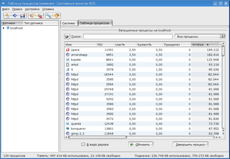Click the horizontal scrollbar thumb under table
This screenshot has height=159, width=230.
[97, 137]
